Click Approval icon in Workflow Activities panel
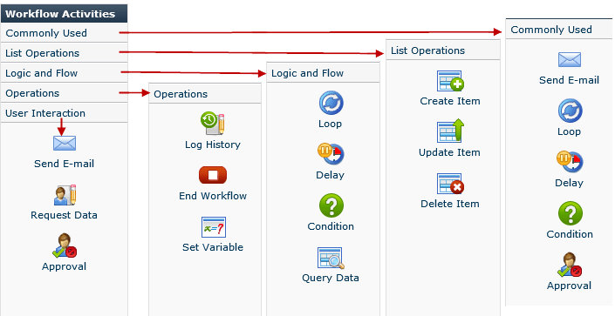615x316 pixels. pyautogui.click(x=65, y=245)
